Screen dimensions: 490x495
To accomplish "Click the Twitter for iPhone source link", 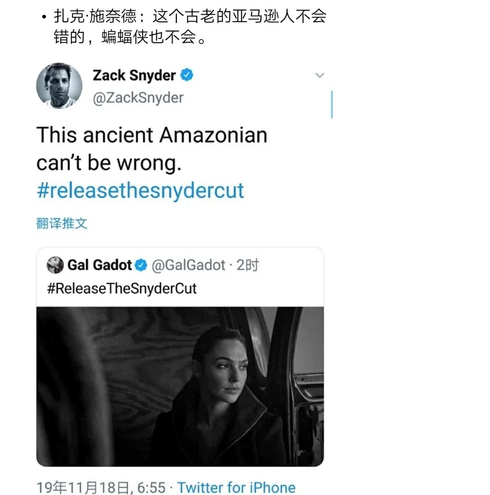I will (x=236, y=488).
